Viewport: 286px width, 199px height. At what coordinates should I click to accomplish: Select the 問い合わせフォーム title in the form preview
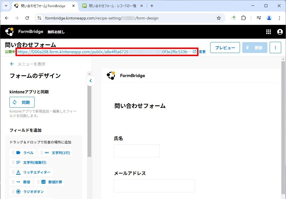pyautogui.click(x=140, y=106)
